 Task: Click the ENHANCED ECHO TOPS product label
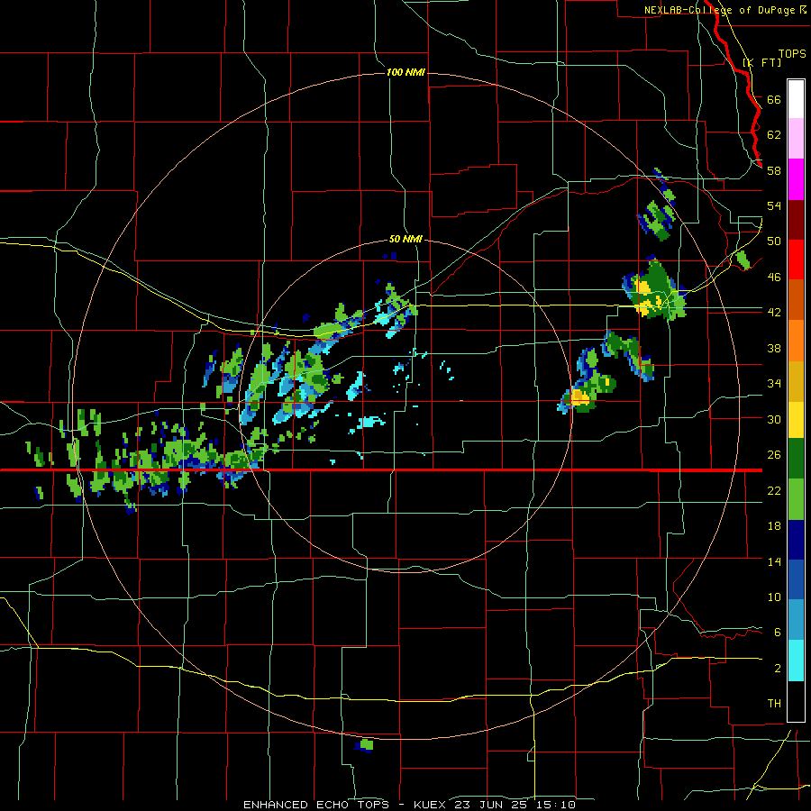coord(316,805)
